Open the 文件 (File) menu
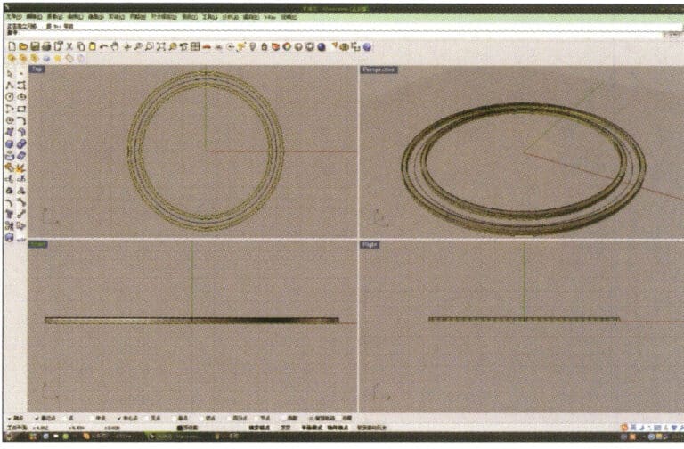Image resolution: width=684 pixels, height=449 pixels. (x=12, y=17)
